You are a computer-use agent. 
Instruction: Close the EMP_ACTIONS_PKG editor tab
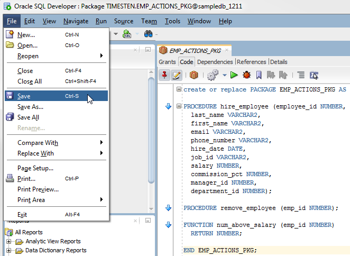click(227, 50)
